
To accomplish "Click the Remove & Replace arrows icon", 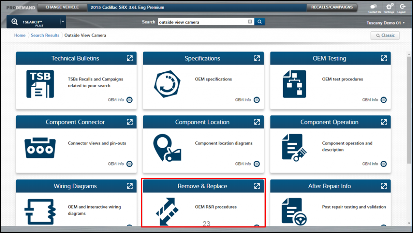I will coord(167,212).
